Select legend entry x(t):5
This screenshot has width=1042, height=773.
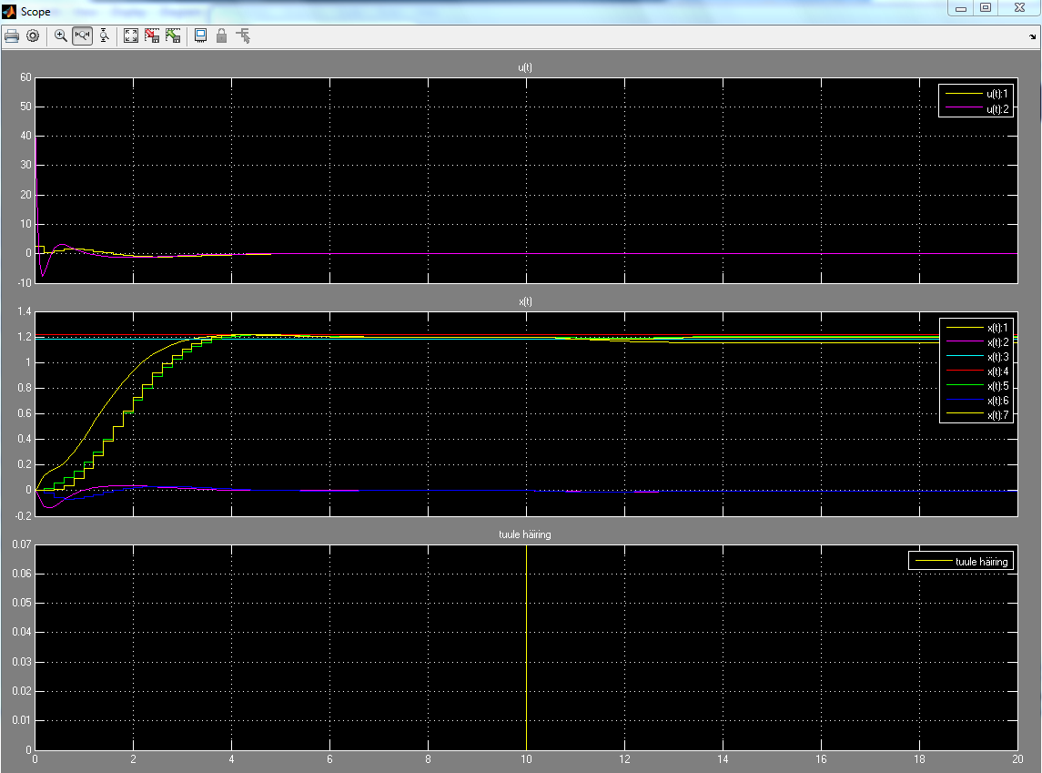(x=976, y=386)
